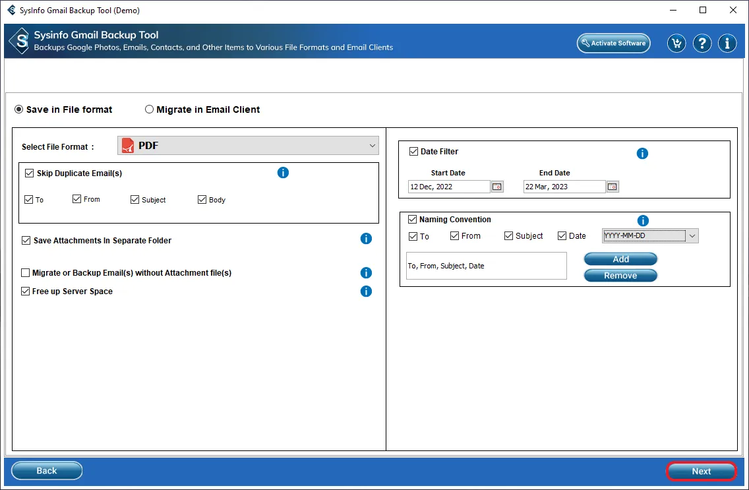Open the Start Date calendar picker

[x=498, y=187]
